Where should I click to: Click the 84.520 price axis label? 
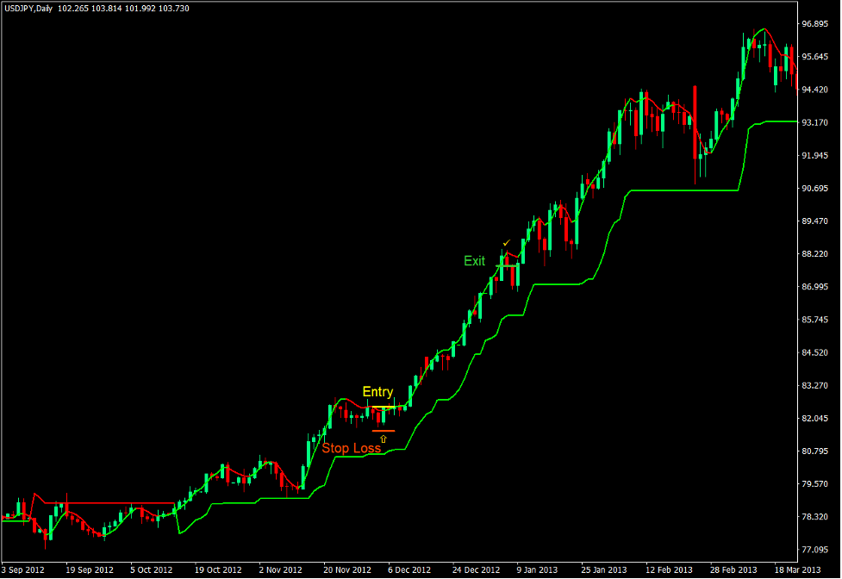[814, 352]
